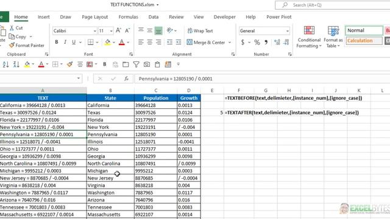Apply red Font Color in the ribbon
The height and width of the screenshot is (219, 390).
point(122,42)
